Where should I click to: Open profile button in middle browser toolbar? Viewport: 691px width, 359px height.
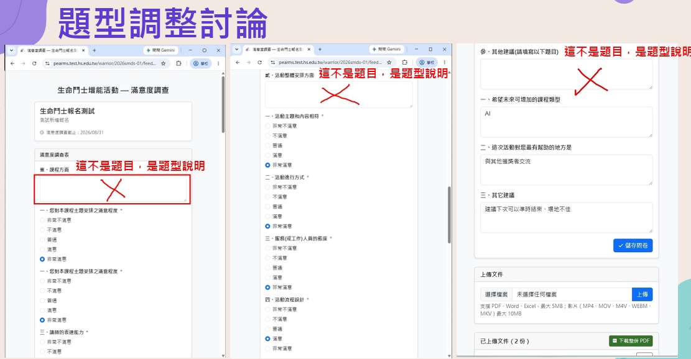tap(427, 63)
